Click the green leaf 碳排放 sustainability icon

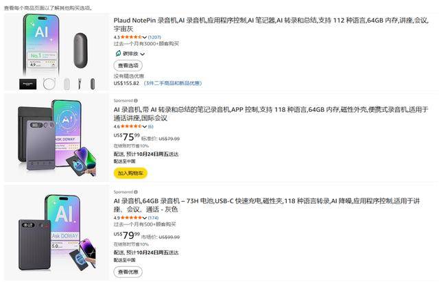118,52
